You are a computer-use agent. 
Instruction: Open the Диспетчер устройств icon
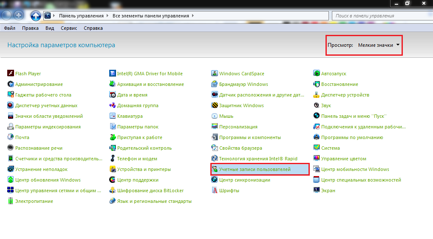317,94
